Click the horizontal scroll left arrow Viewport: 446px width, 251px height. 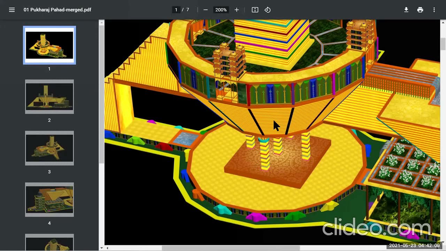pos(107,248)
